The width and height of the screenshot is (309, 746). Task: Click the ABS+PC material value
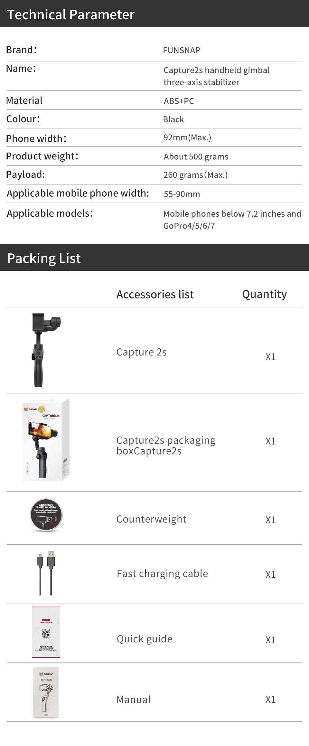179,101
